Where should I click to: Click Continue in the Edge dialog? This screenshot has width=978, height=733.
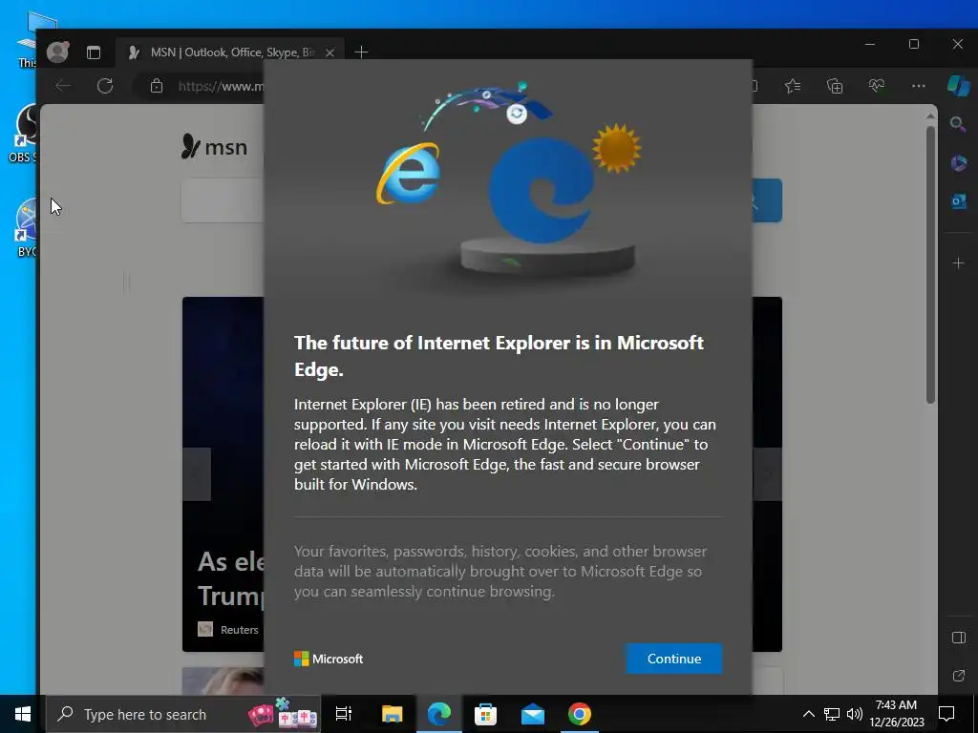click(x=673, y=659)
